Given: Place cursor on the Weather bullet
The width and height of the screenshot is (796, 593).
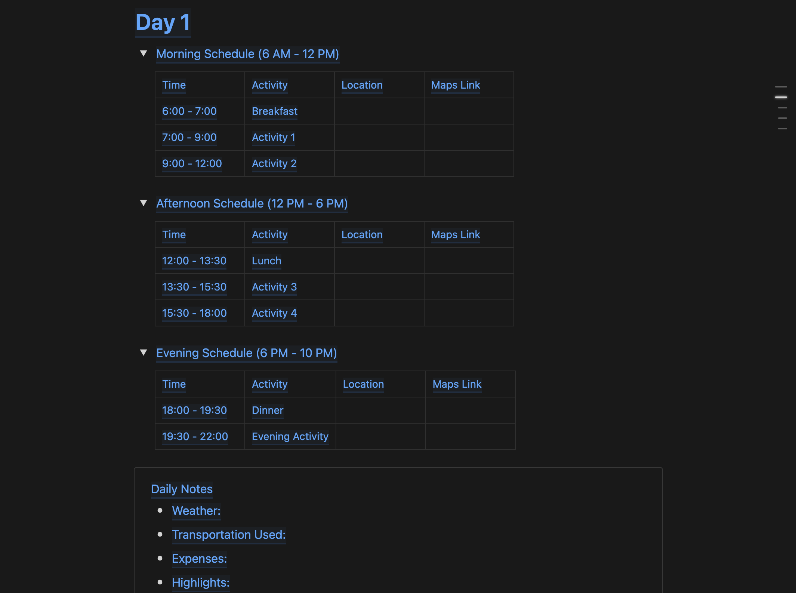Looking at the screenshot, I should pyautogui.click(x=196, y=511).
